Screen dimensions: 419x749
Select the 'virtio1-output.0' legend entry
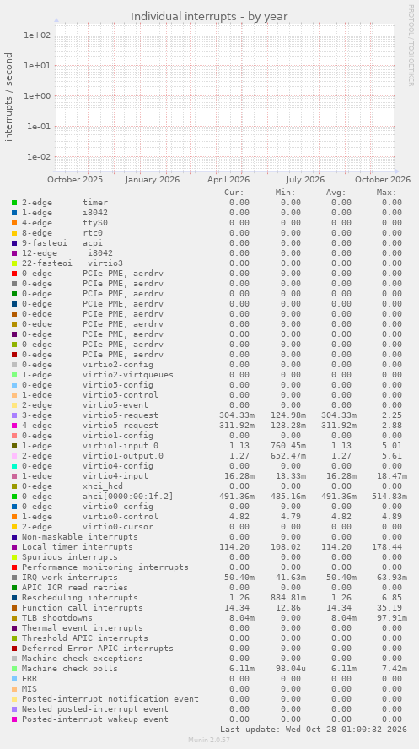(x=93, y=456)
